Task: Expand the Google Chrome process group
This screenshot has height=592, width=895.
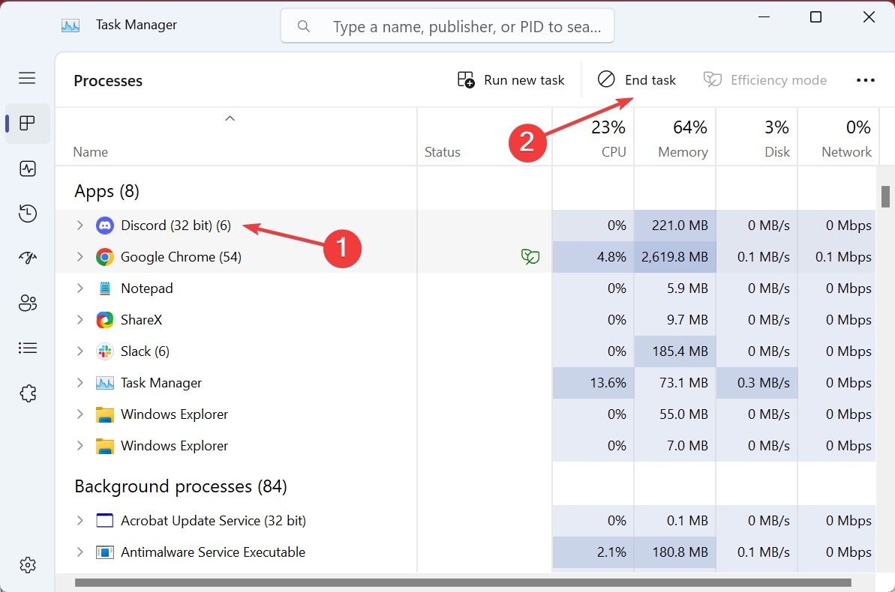Action: click(x=80, y=256)
